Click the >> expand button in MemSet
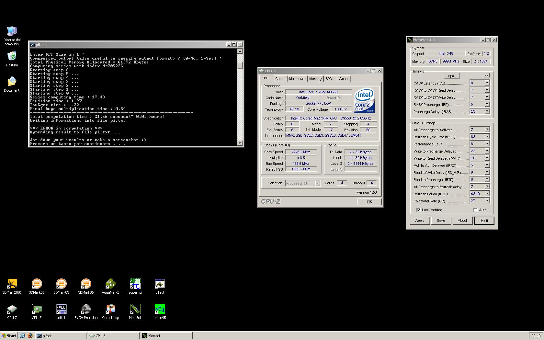This screenshot has height=340, width=544. [x=486, y=75]
